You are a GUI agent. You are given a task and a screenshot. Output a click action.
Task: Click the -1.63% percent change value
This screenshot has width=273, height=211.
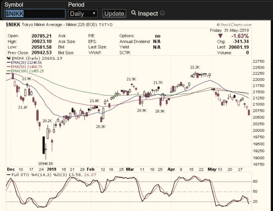point(240,36)
